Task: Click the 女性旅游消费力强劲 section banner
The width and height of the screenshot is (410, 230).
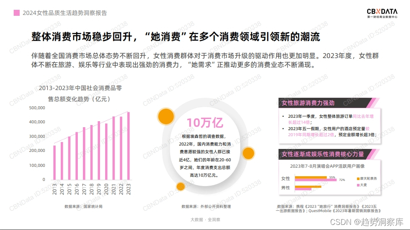Action: point(329,103)
